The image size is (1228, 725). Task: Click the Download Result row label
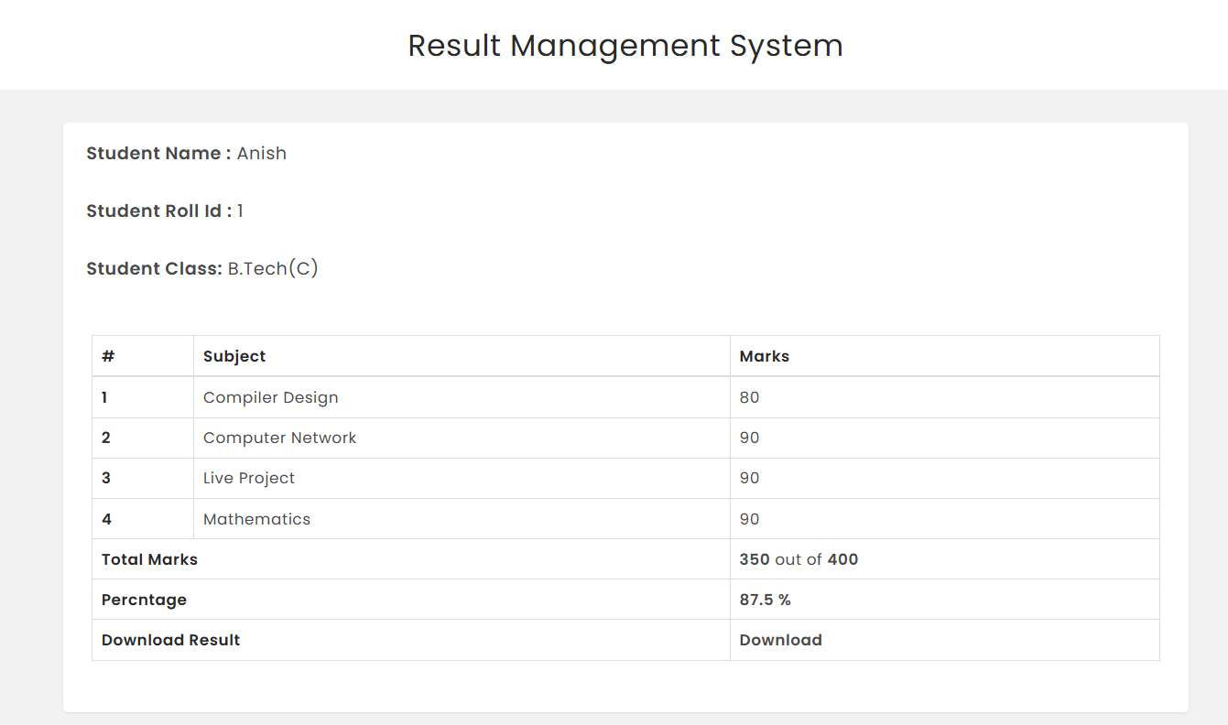coord(170,640)
